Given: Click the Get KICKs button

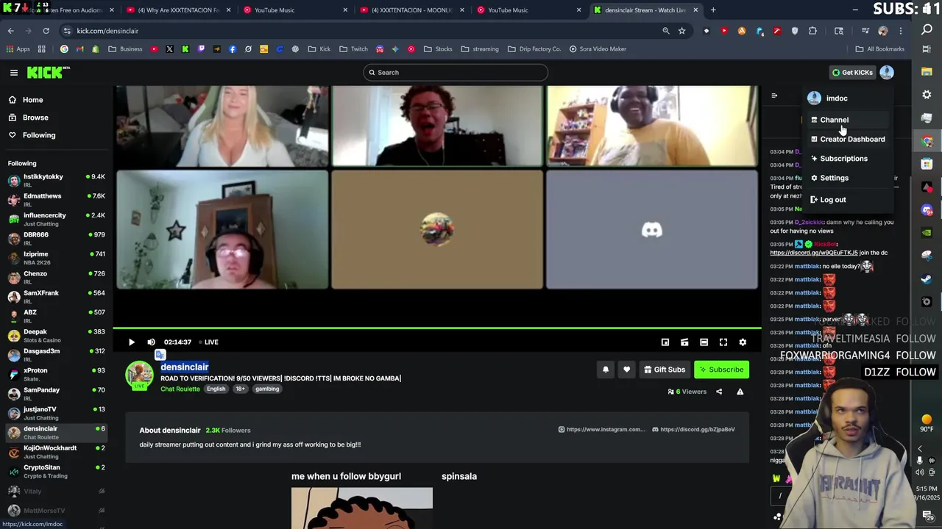Looking at the screenshot, I should tap(852, 72).
